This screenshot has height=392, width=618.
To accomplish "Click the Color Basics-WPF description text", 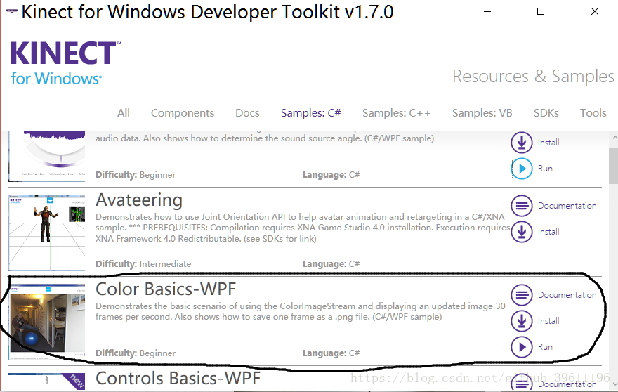I will (x=301, y=311).
